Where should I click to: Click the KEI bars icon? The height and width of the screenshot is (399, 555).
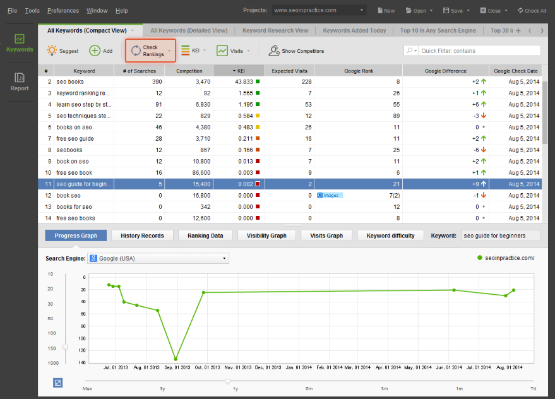coord(186,51)
